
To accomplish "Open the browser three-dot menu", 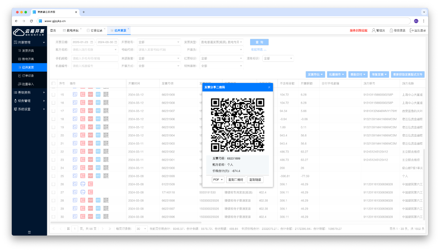I will (x=424, y=21).
